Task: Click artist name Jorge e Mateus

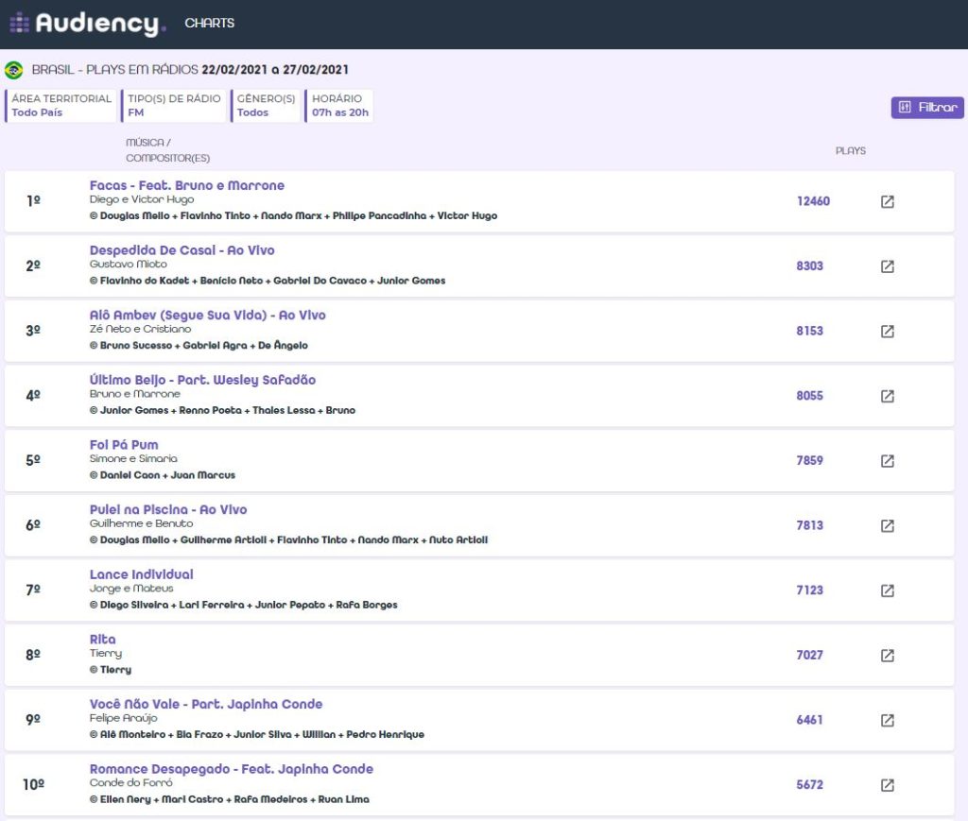Action: click(x=130, y=589)
